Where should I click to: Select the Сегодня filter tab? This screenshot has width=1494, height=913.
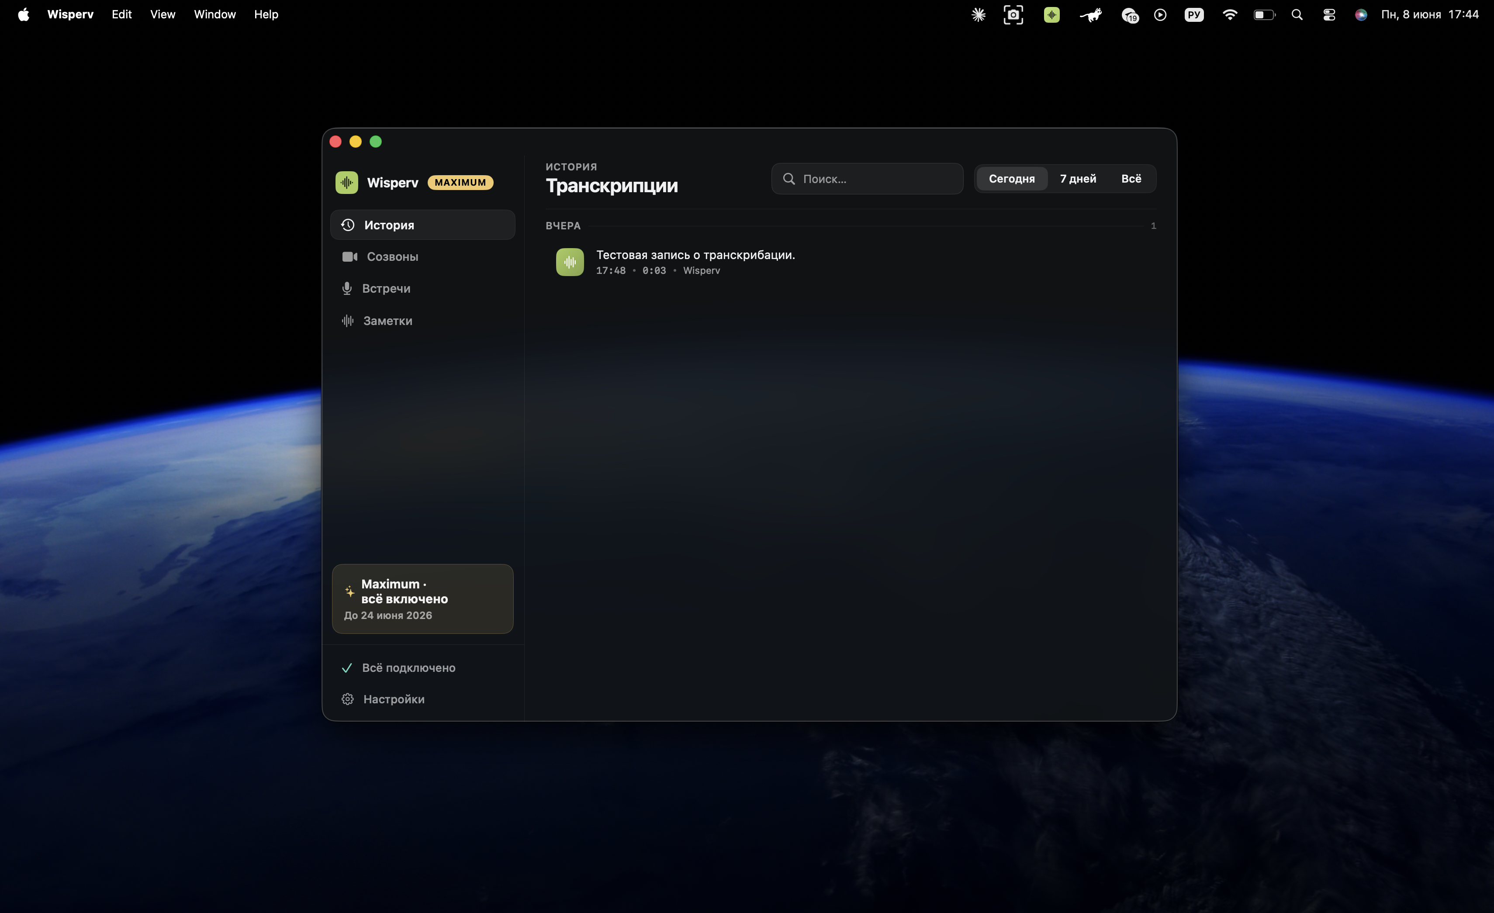pos(1011,179)
